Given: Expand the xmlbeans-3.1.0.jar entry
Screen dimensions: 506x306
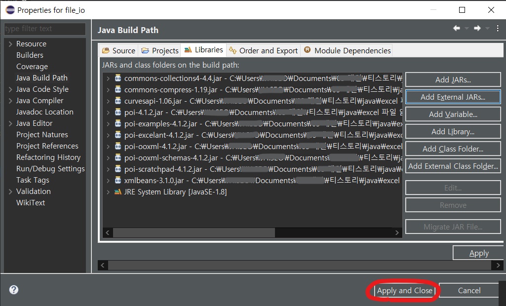Looking at the screenshot, I should (x=108, y=181).
